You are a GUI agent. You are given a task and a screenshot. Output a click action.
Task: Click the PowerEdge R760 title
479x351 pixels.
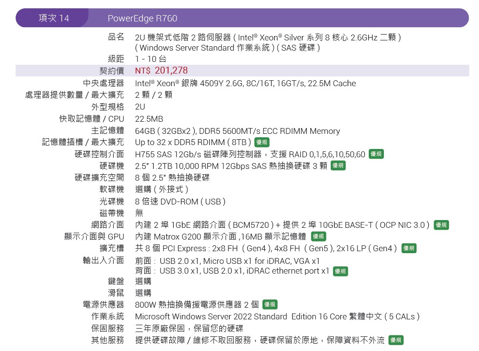(x=142, y=18)
